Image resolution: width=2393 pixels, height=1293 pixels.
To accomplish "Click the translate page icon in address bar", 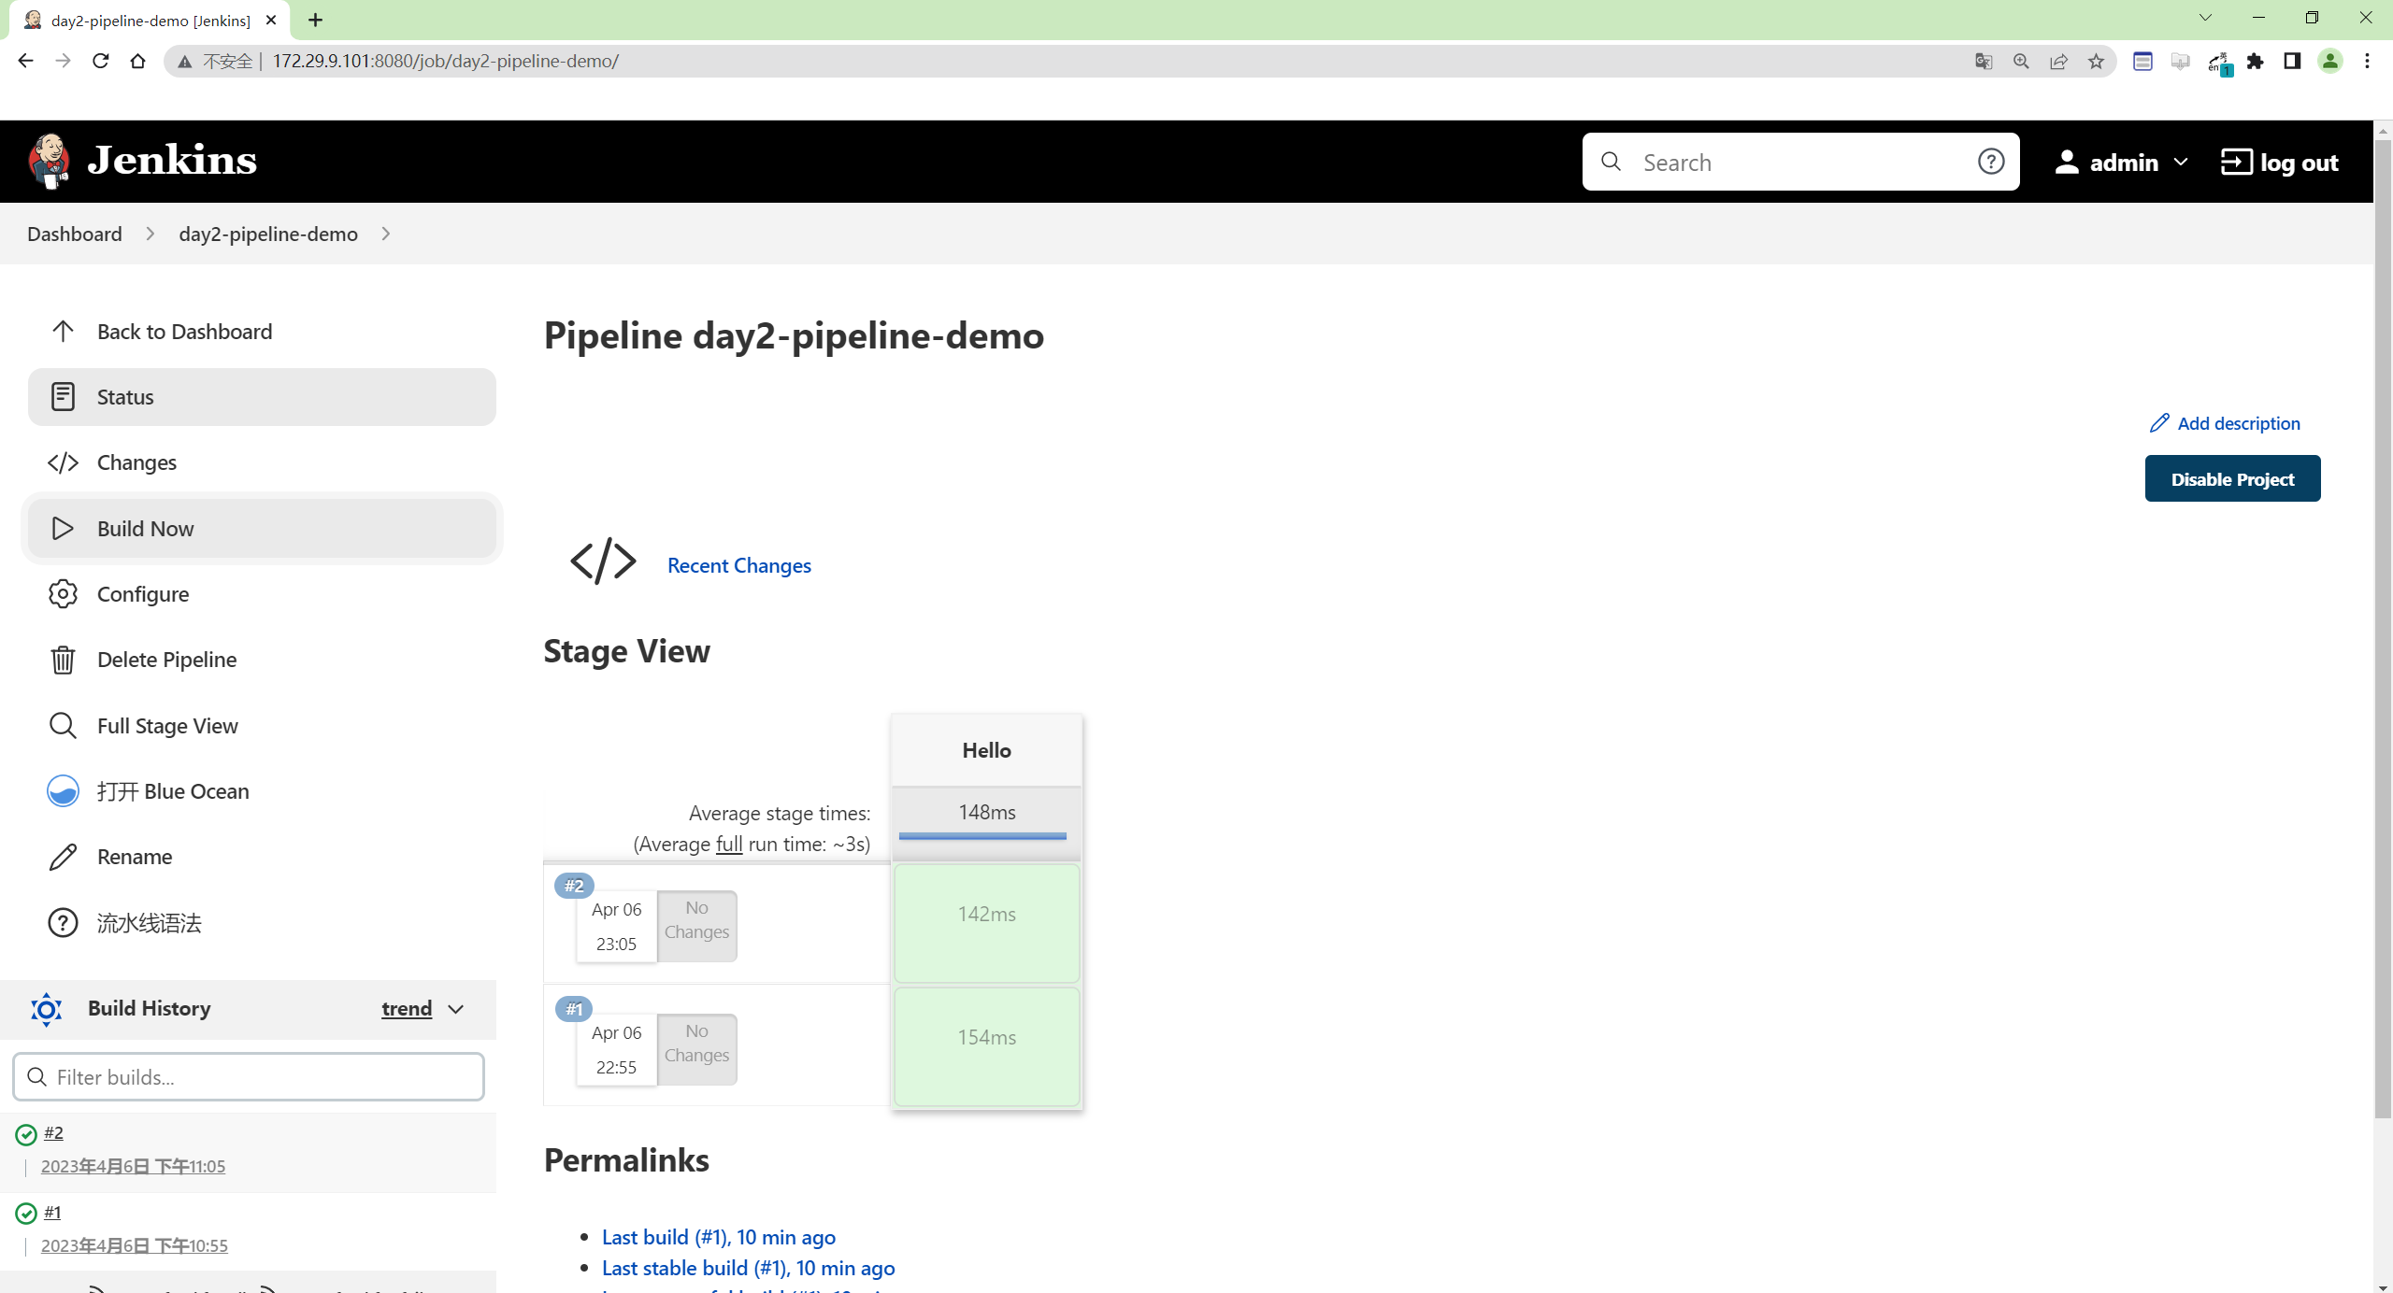I will tap(1984, 61).
